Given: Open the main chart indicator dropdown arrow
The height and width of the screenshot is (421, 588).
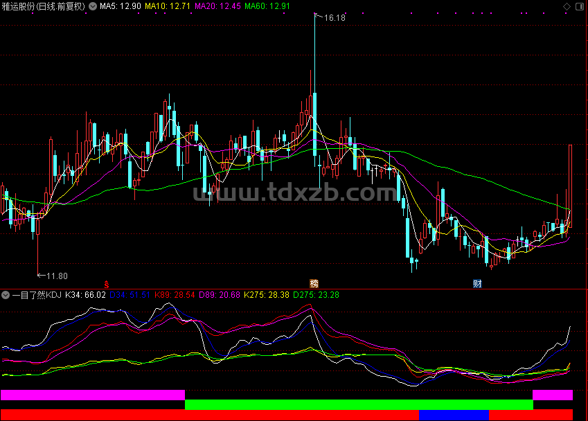Looking at the screenshot, I should pyautogui.click(x=93, y=6).
